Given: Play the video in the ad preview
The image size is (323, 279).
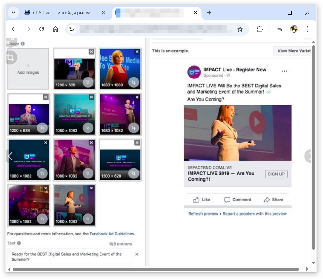Looking at the screenshot, I should coord(257,122).
